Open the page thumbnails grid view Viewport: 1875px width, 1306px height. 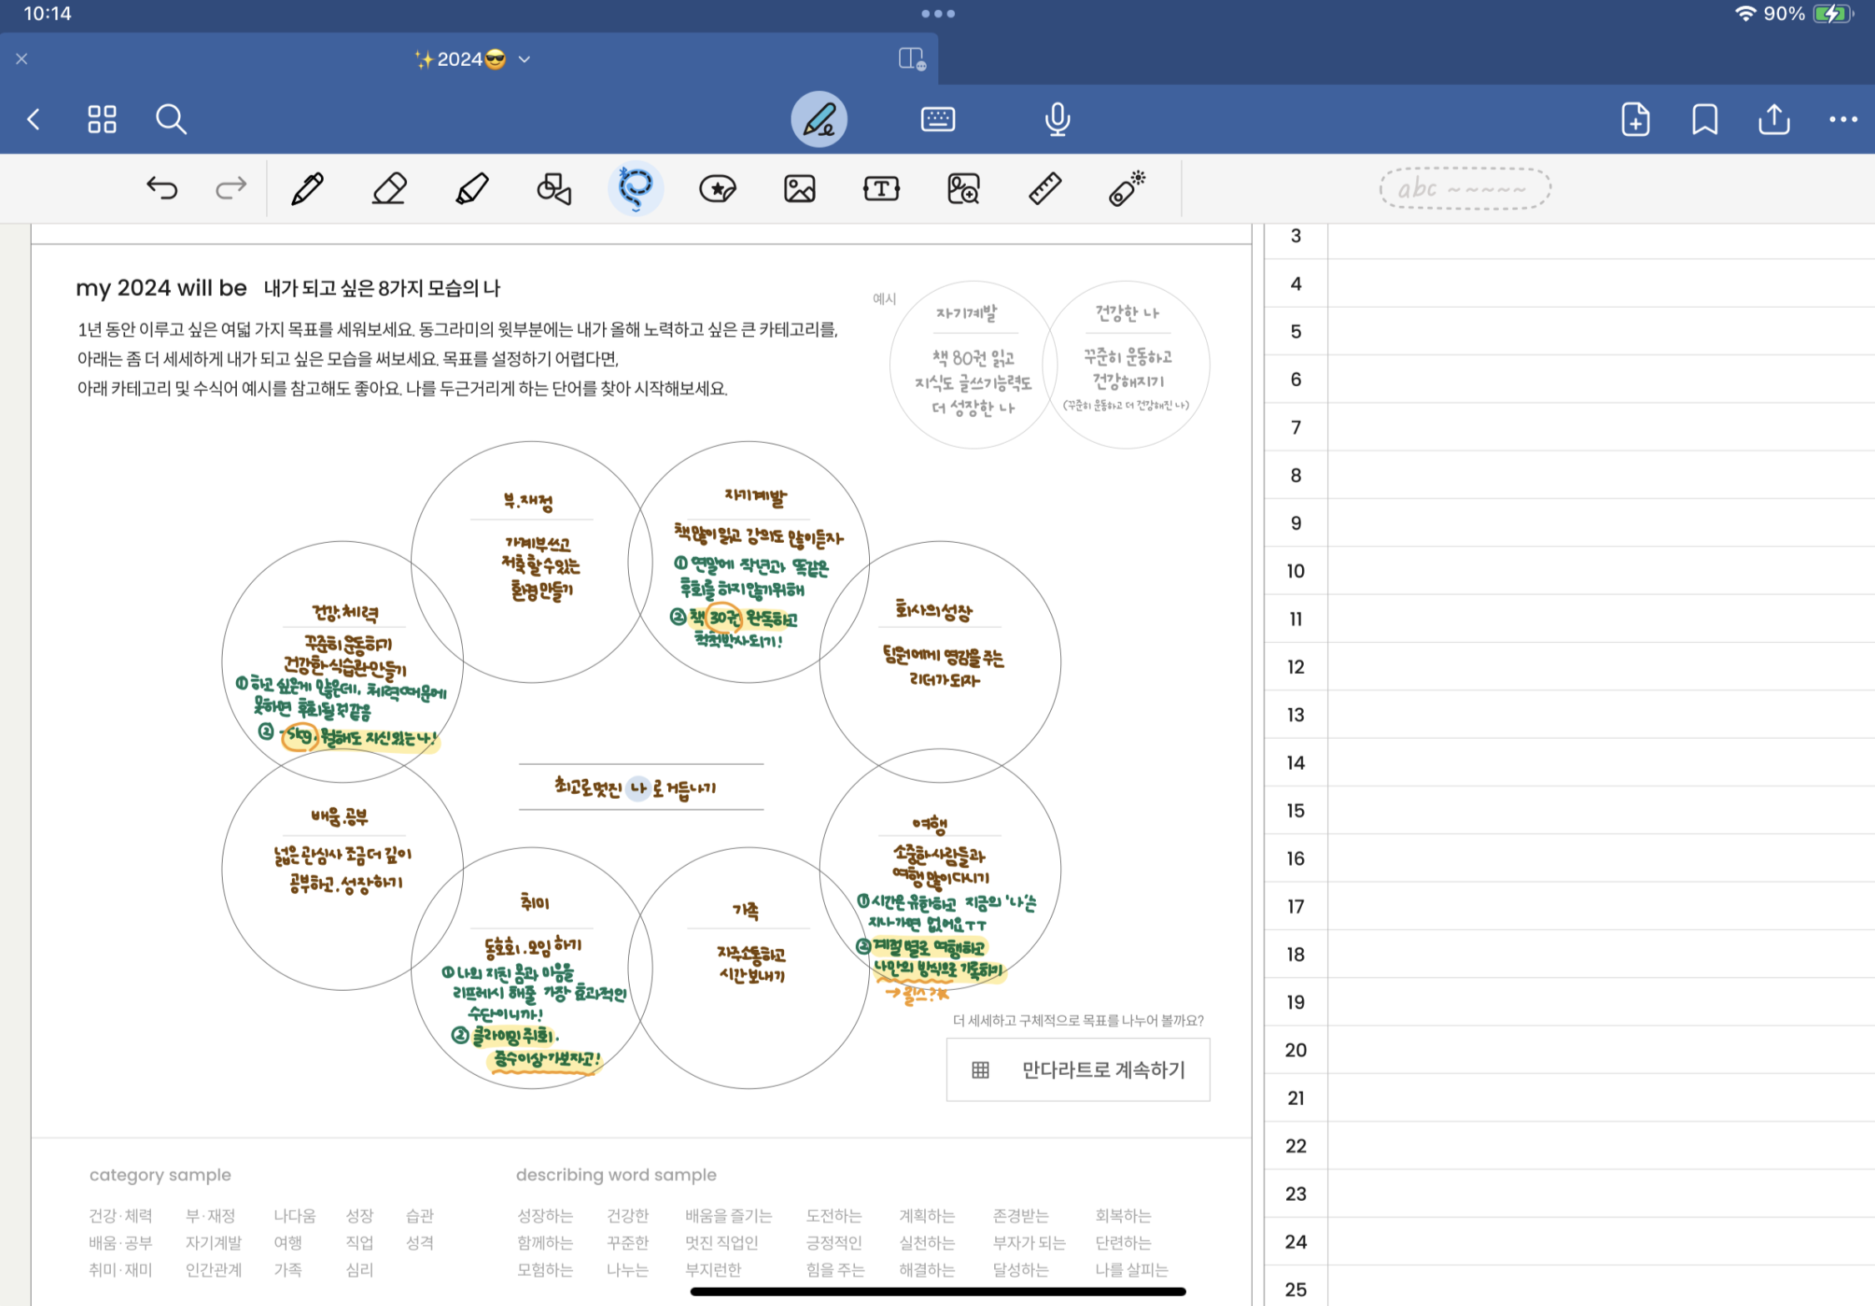pyautogui.click(x=102, y=119)
